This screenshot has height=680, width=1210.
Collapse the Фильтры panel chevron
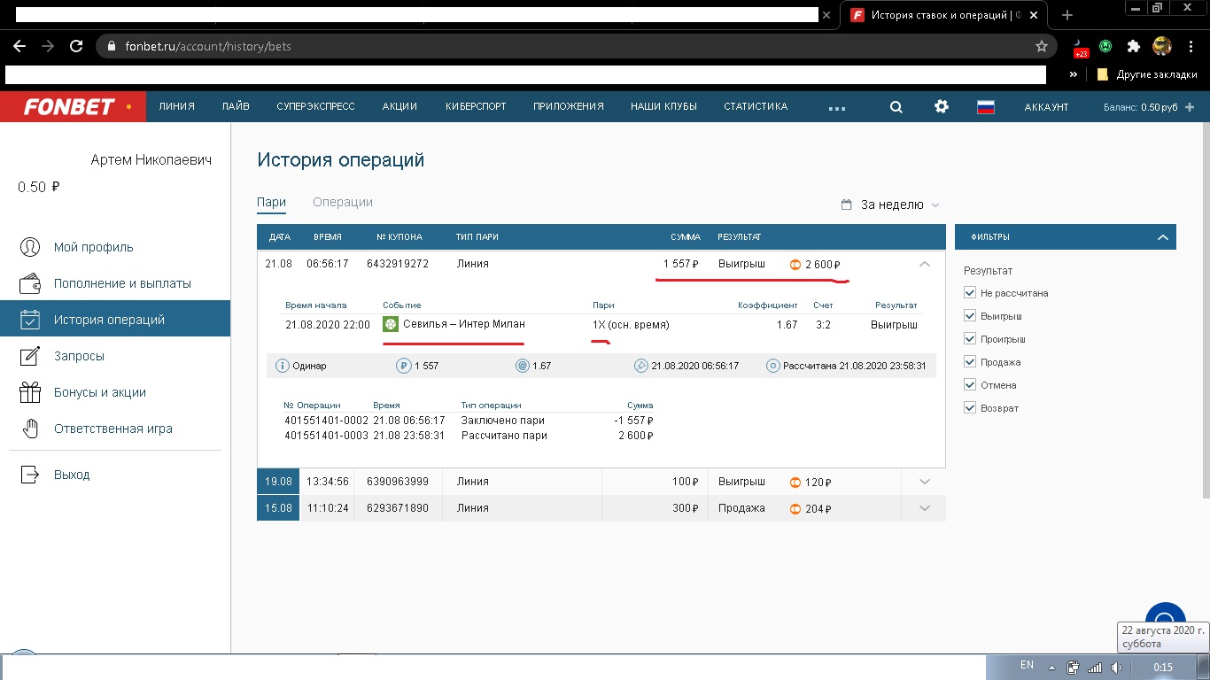pos(1163,237)
